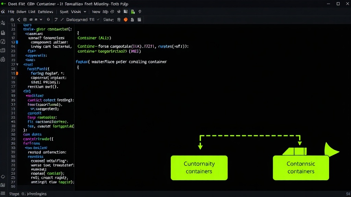Click the striped panel icon ending toolbar
Image resolution: width=351 pixels, height=197 pixels.
(139, 19)
